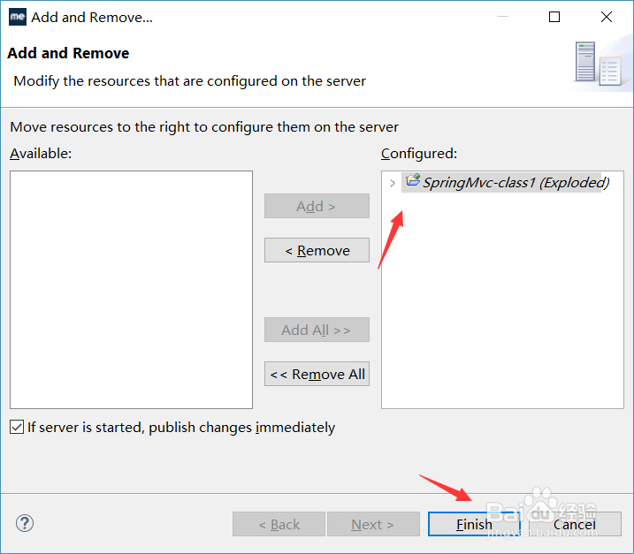Close the Add and Remove dialog
634x554 pixels.
click(x=607, y=17)
